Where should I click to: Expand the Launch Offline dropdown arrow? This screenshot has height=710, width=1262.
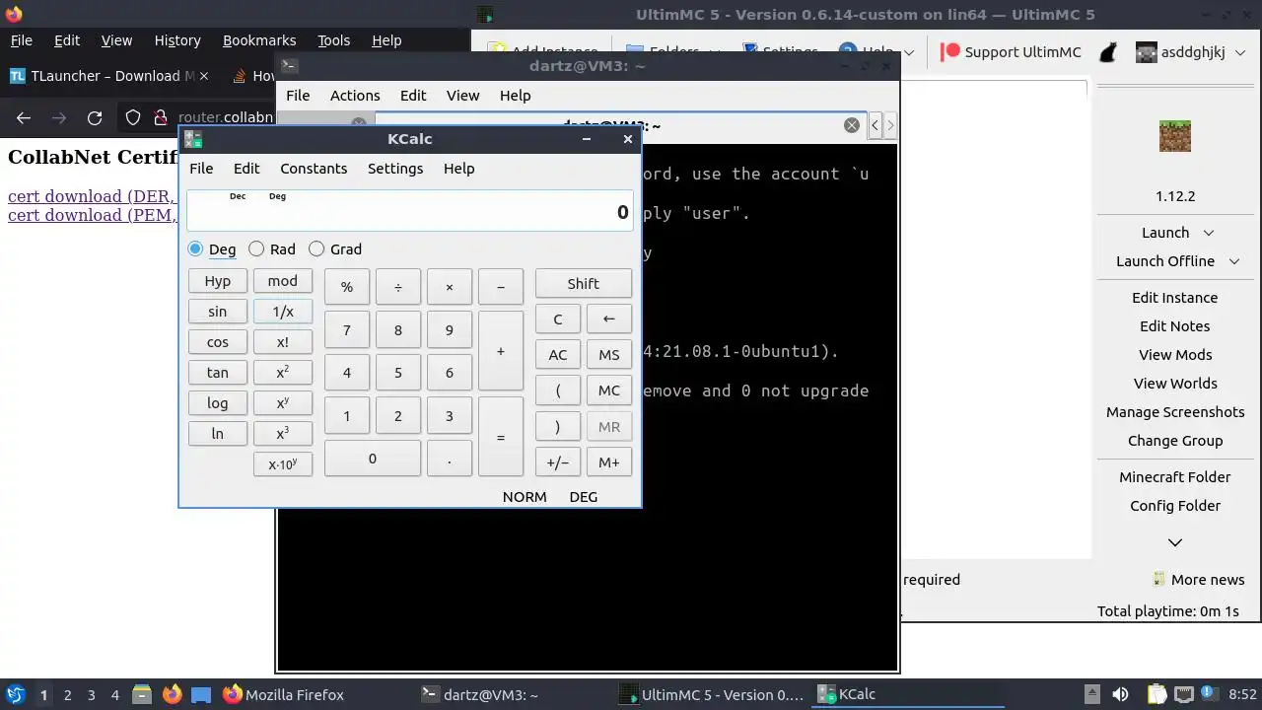[x=1234, y=261]
